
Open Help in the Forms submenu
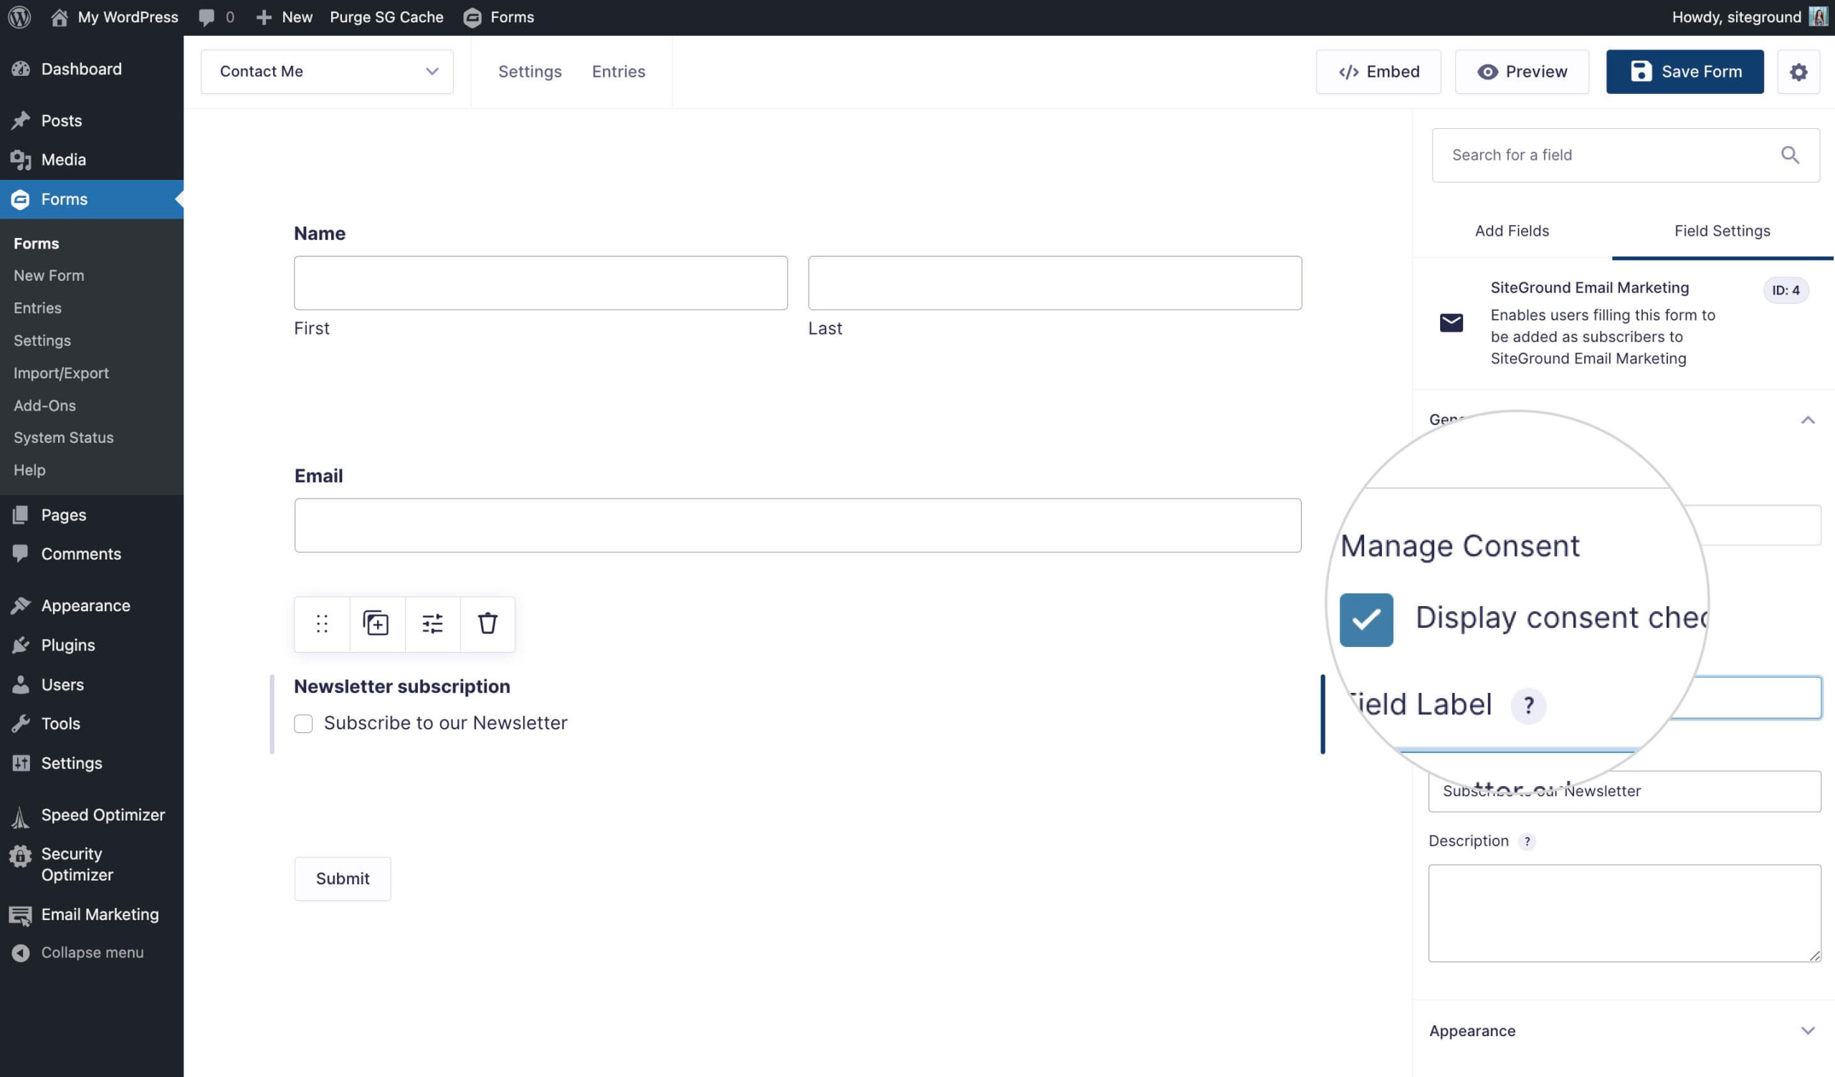[x=29, y=469]
